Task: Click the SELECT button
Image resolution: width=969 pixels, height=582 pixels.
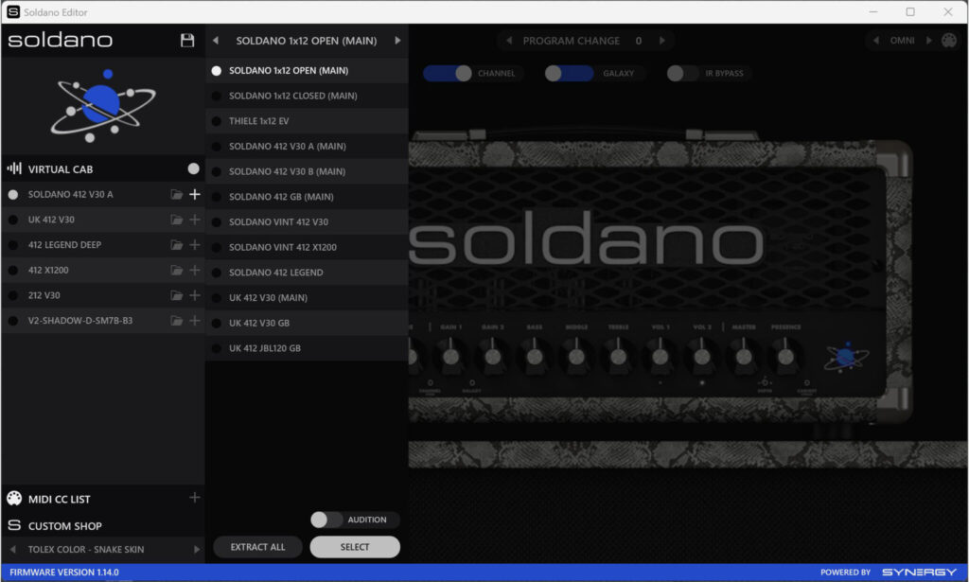Action: [x=355, y=547]
